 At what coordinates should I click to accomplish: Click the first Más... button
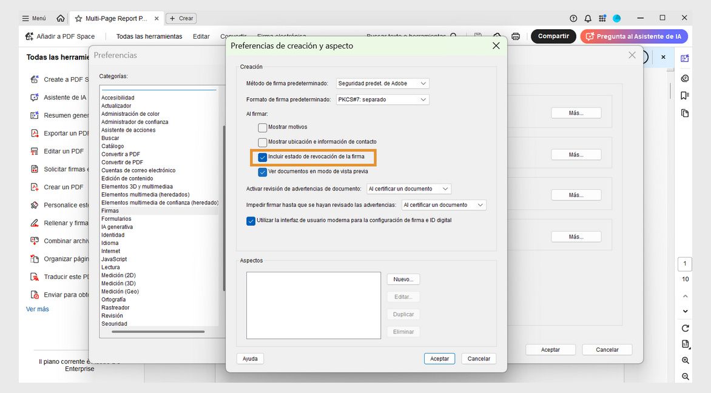(x=576, y=113)
